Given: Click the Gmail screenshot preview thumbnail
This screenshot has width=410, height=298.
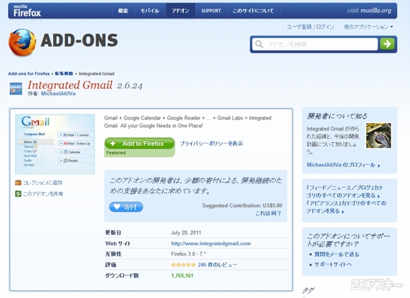Looking at the screenshot, I should (55, 144).
